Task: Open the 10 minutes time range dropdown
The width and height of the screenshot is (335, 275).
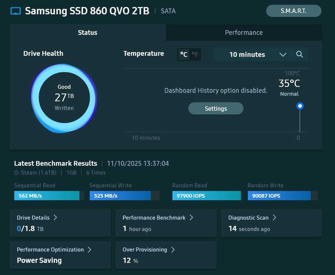Action: tap(253, 55)
